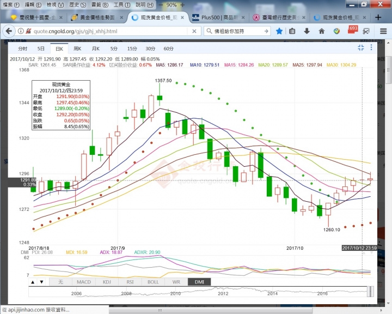Switch chart to 周K weekly period
The image size is (392, 314).
point(77,49)
